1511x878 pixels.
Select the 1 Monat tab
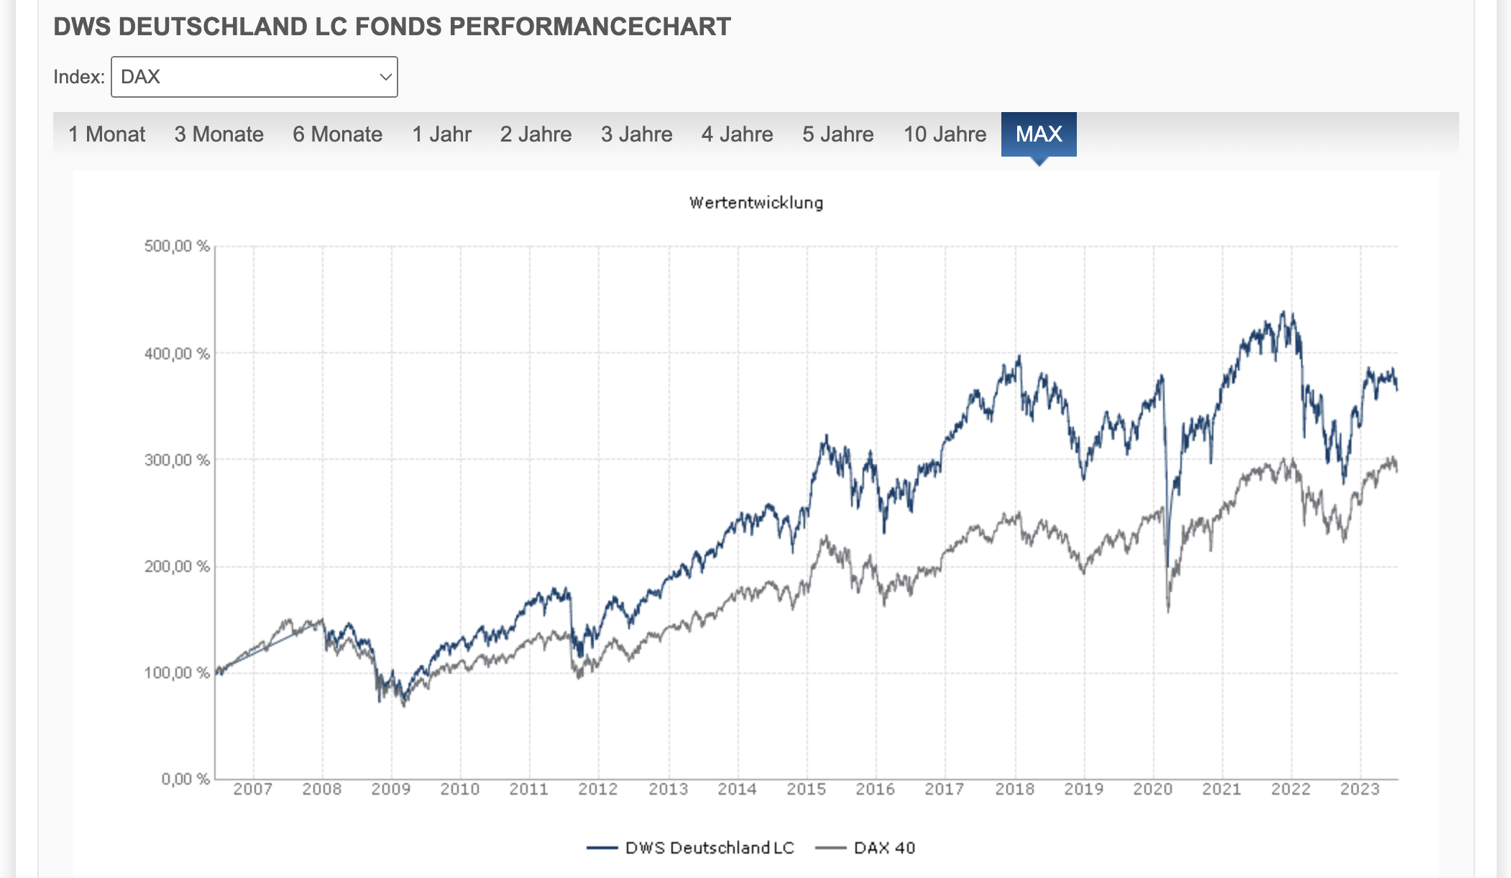click(x=106, y=134)
